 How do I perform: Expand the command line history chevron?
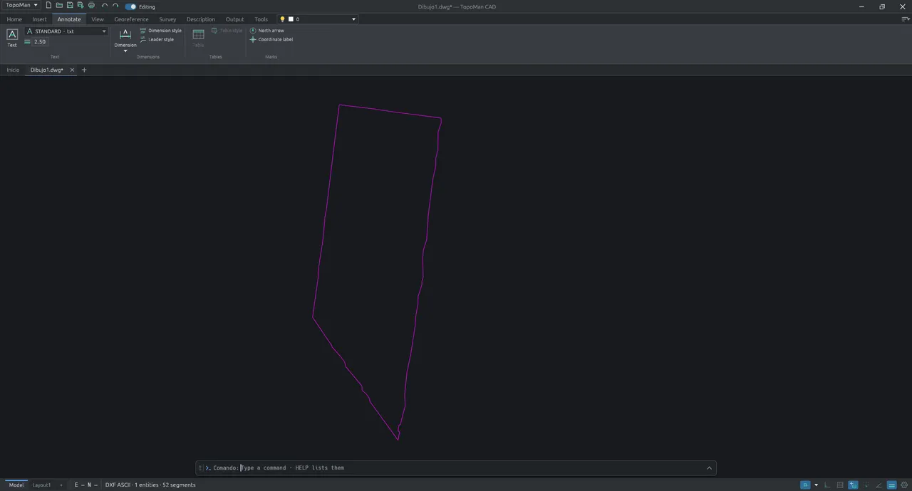tap(709, 468)
